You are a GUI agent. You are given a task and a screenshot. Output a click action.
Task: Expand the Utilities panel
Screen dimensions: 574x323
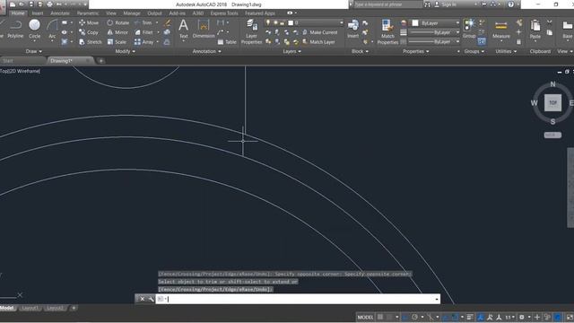coord(506,51)
